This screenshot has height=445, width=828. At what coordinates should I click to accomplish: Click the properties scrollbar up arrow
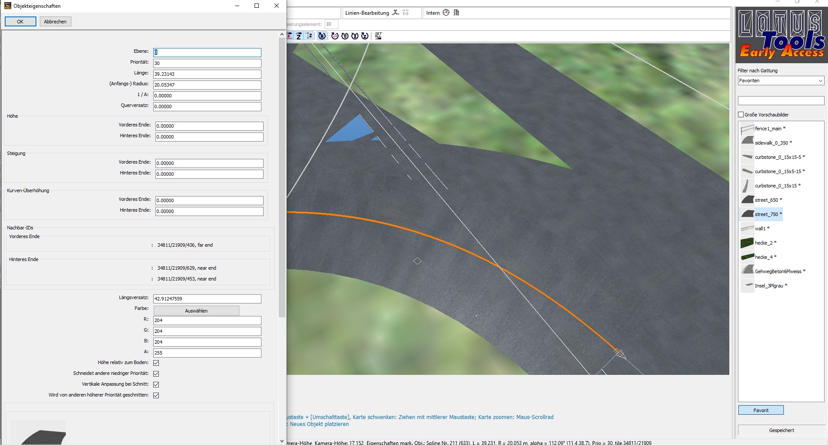pos(282,34)
